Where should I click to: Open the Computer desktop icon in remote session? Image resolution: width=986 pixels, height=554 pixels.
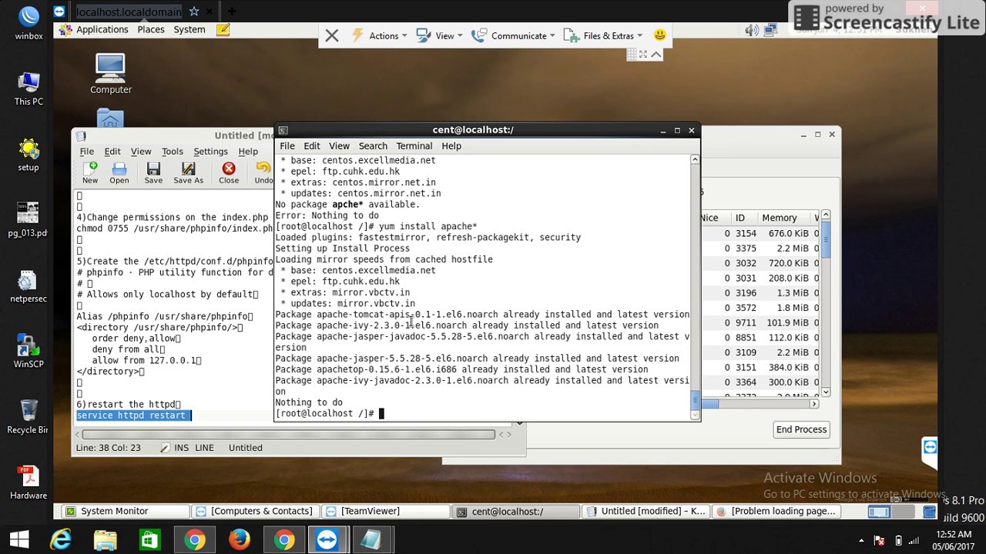click(110, 74)
